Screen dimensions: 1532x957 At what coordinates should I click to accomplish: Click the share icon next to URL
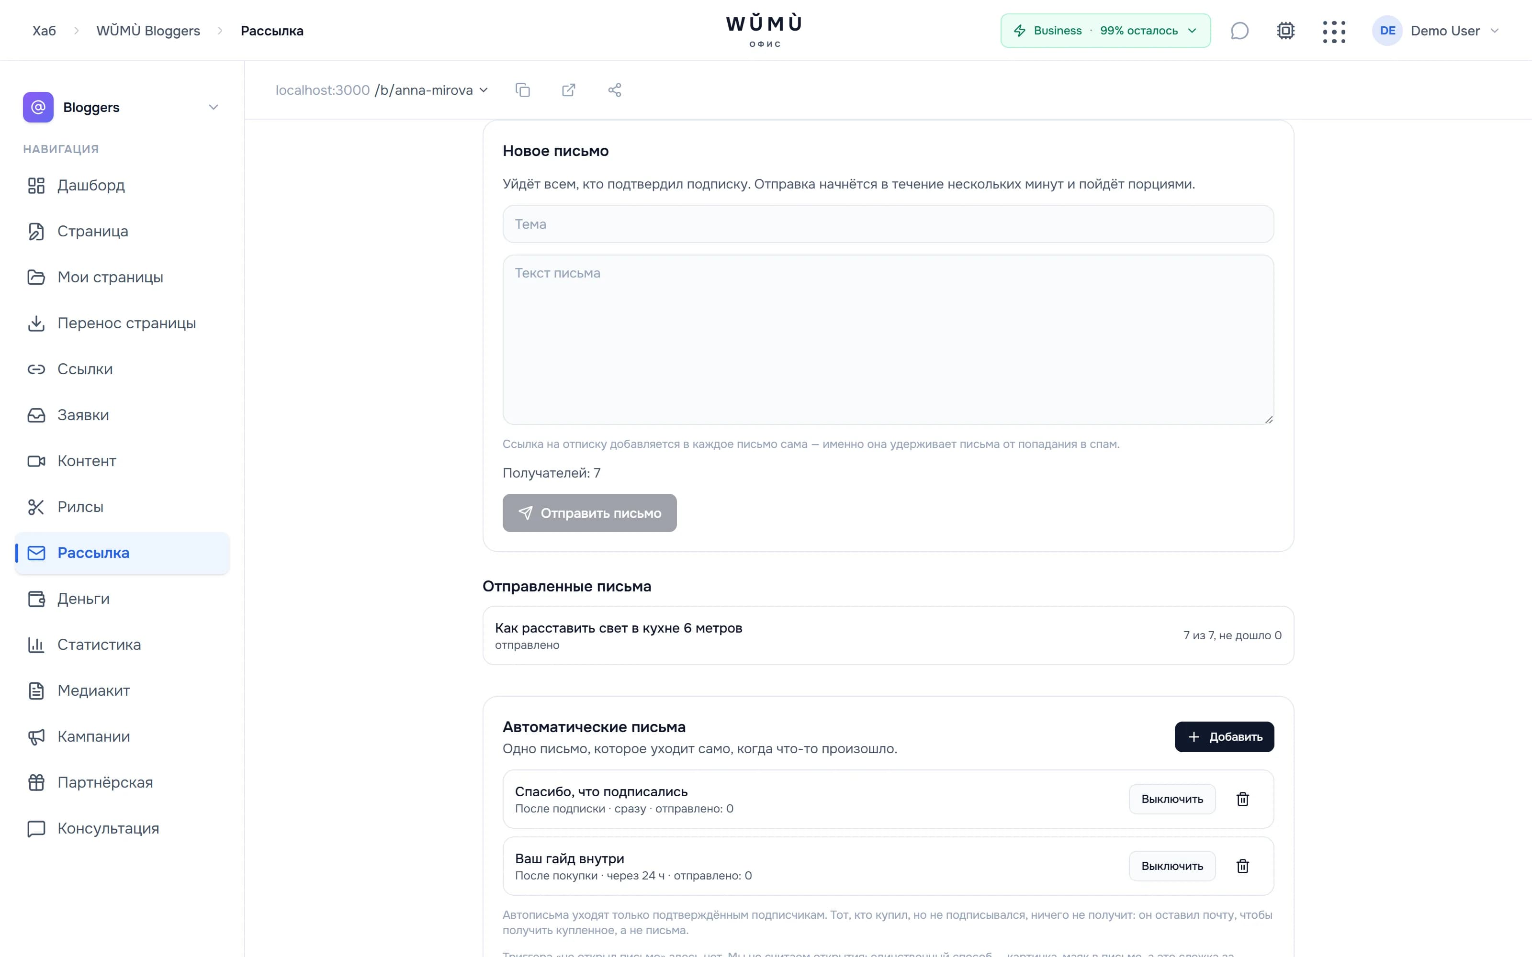coord(615,90)
